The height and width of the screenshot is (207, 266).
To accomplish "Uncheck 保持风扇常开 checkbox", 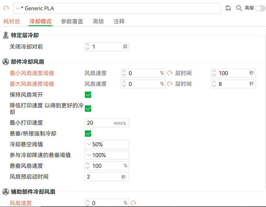I will pos(88,95).
